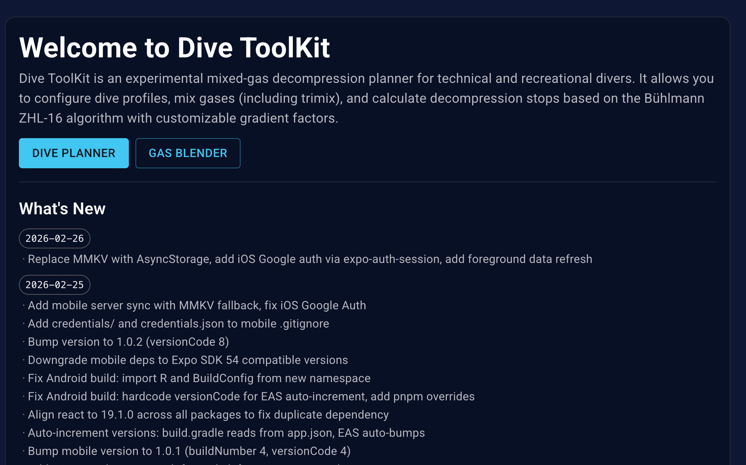The width and height of the screenshot is (746, 465).
Task: Click the divider line above What's New
Action: point(367,182)
